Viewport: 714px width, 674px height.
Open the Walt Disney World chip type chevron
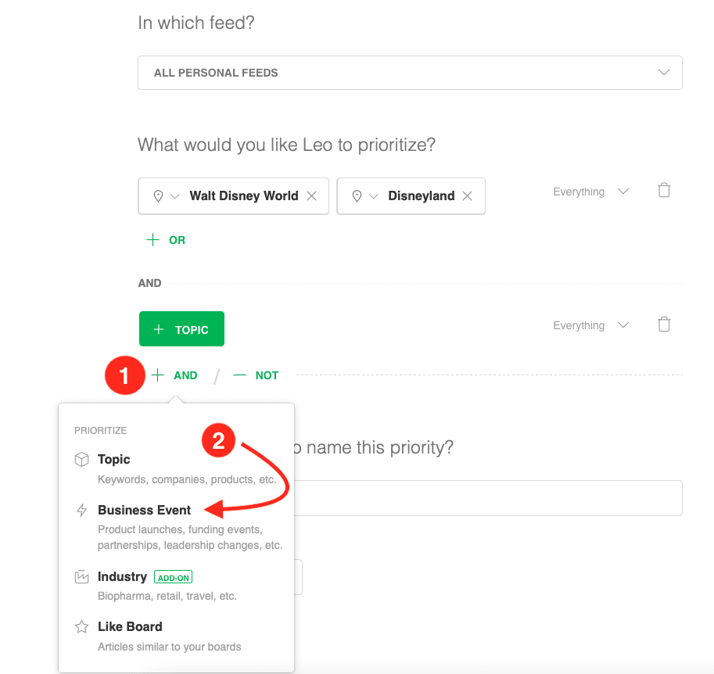tap(175, 196)
